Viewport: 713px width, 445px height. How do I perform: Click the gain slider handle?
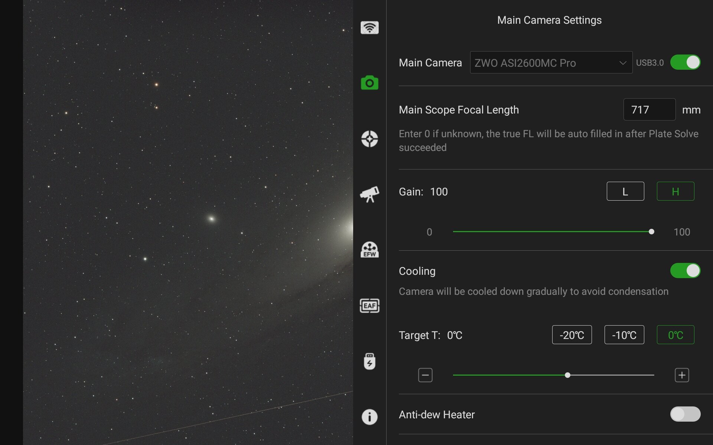click(651, 232)
